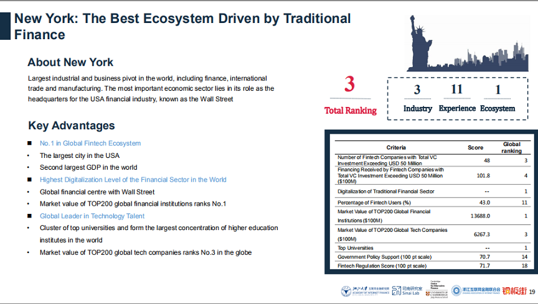
Task: Click the 'Total Ranking' label
Action: [351, 111]
